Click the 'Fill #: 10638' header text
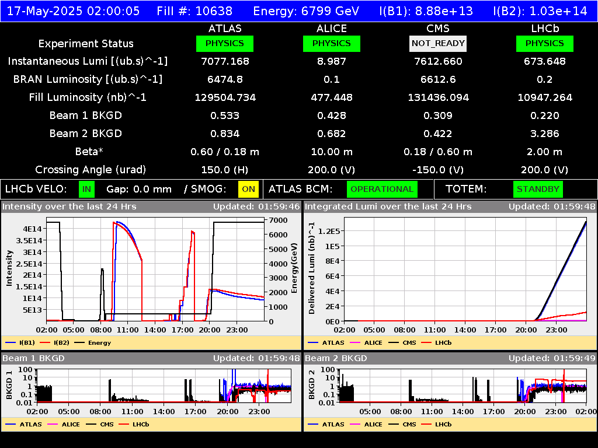 [x=194, y=11]
